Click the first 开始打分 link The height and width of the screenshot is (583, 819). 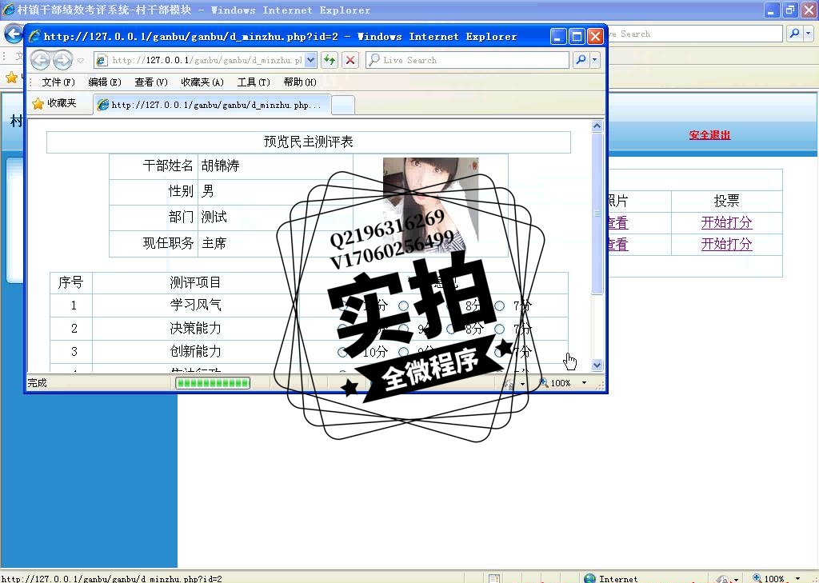coord(726,222)
